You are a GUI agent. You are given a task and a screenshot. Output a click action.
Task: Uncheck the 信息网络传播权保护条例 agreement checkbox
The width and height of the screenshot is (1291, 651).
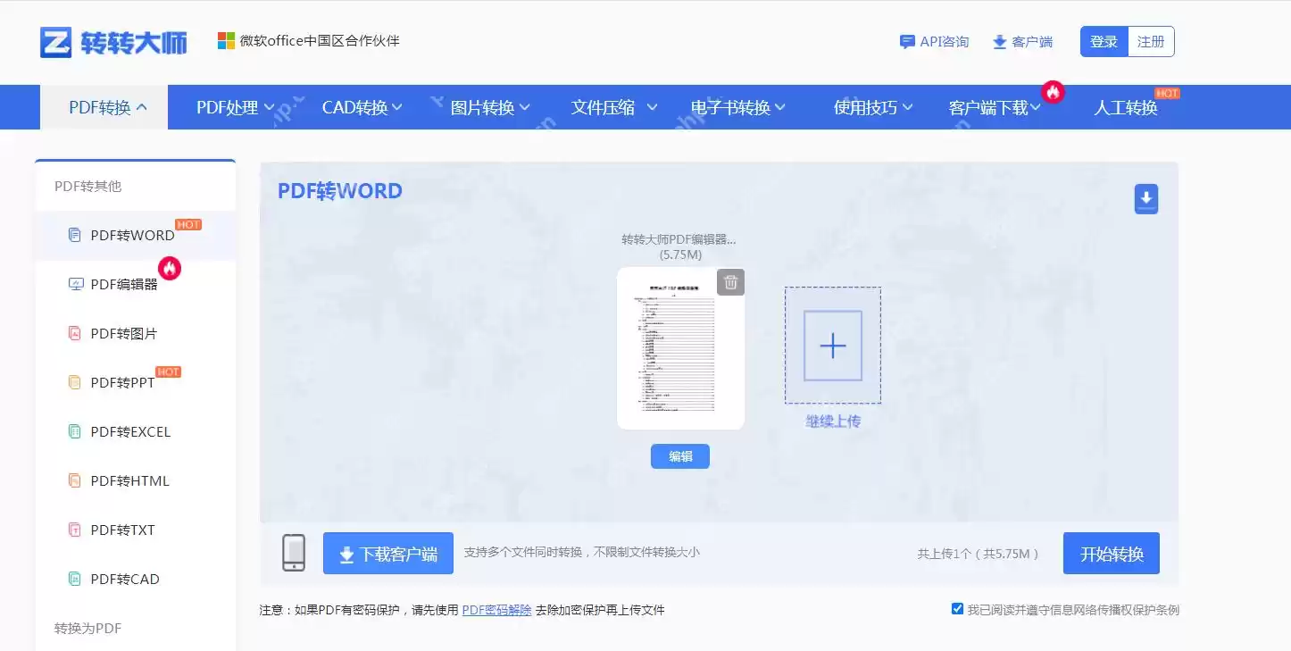(956, 608)
